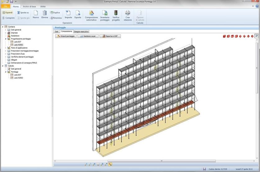Select the first red cube view icon
The height and width of the screenshot is (172, 260).
[224, 36]
